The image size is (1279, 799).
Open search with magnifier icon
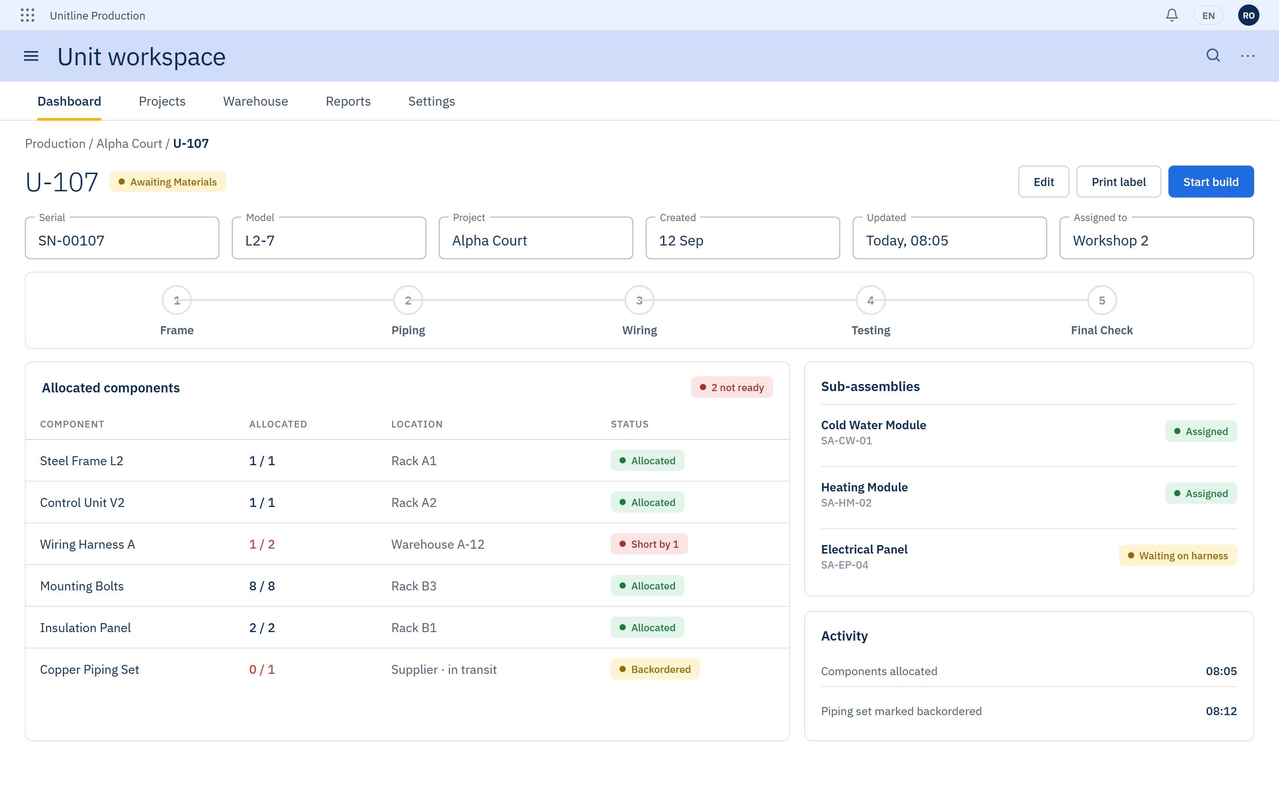1213,55
